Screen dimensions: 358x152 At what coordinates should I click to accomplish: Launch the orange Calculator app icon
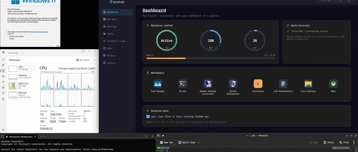[x=258, y=84]
